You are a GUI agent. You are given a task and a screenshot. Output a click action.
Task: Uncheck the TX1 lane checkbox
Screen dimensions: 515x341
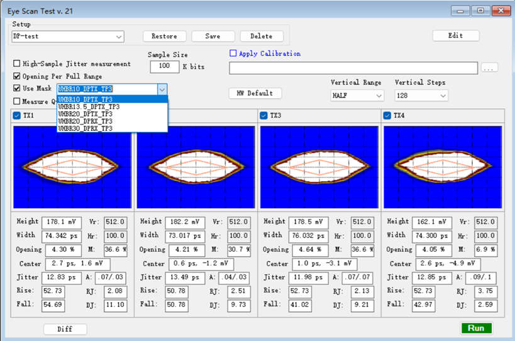point(17,116)
